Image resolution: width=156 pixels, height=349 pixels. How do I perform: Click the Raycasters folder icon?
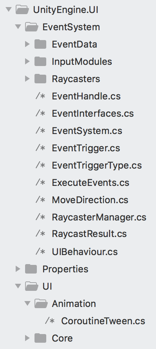pyautogui.click(x=40, y=79)
